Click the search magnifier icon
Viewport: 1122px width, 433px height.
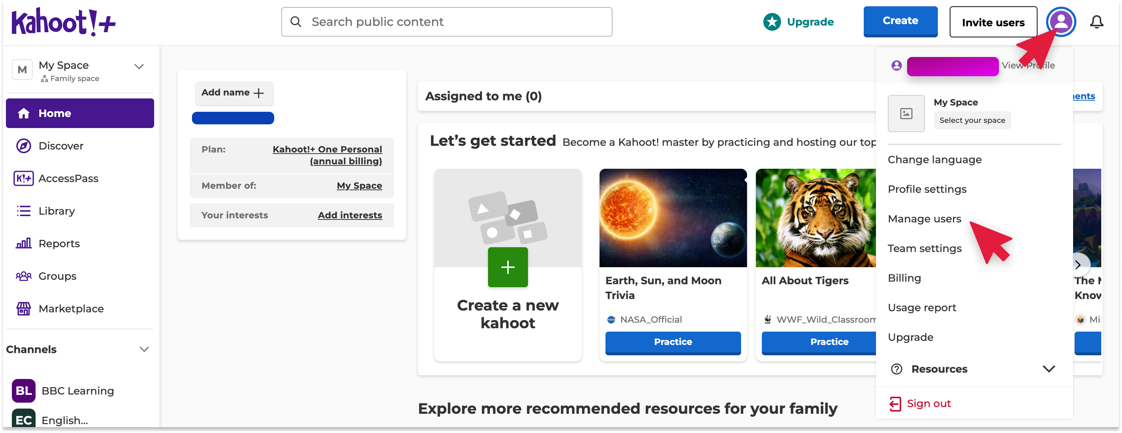pyautogui.click(x=296, y=22)
